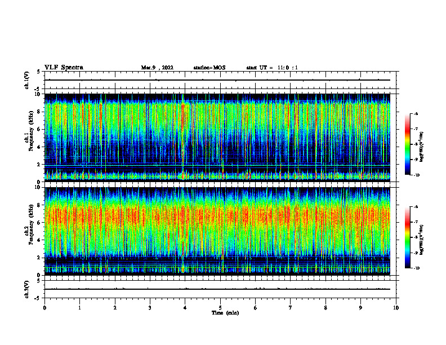Click time-axis tick label "1"

pyautogui.click(x=79, y=308)
